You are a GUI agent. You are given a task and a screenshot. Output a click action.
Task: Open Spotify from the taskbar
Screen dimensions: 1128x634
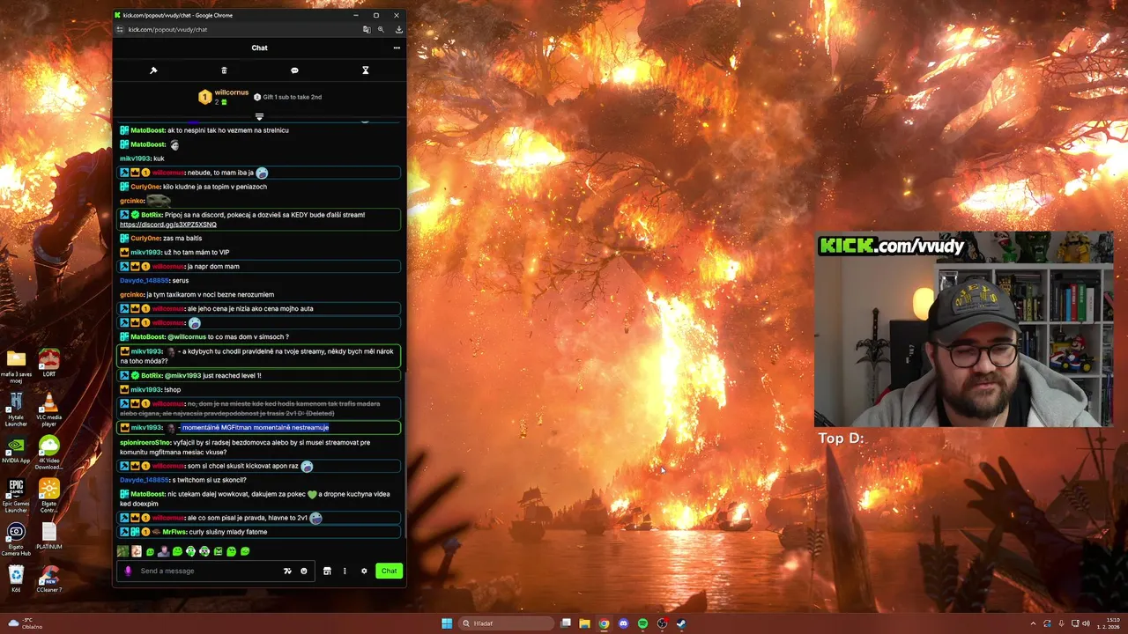[x=642, y=623]
